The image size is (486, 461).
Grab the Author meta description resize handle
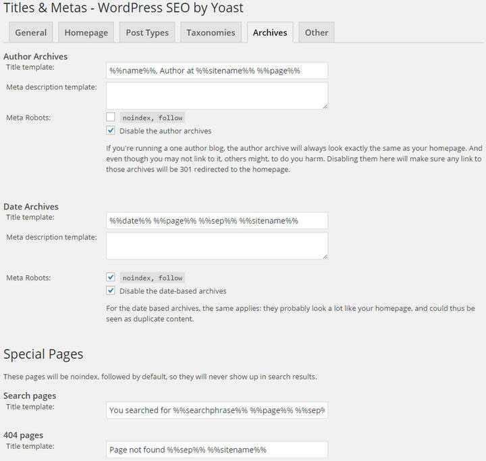point(325,105)
